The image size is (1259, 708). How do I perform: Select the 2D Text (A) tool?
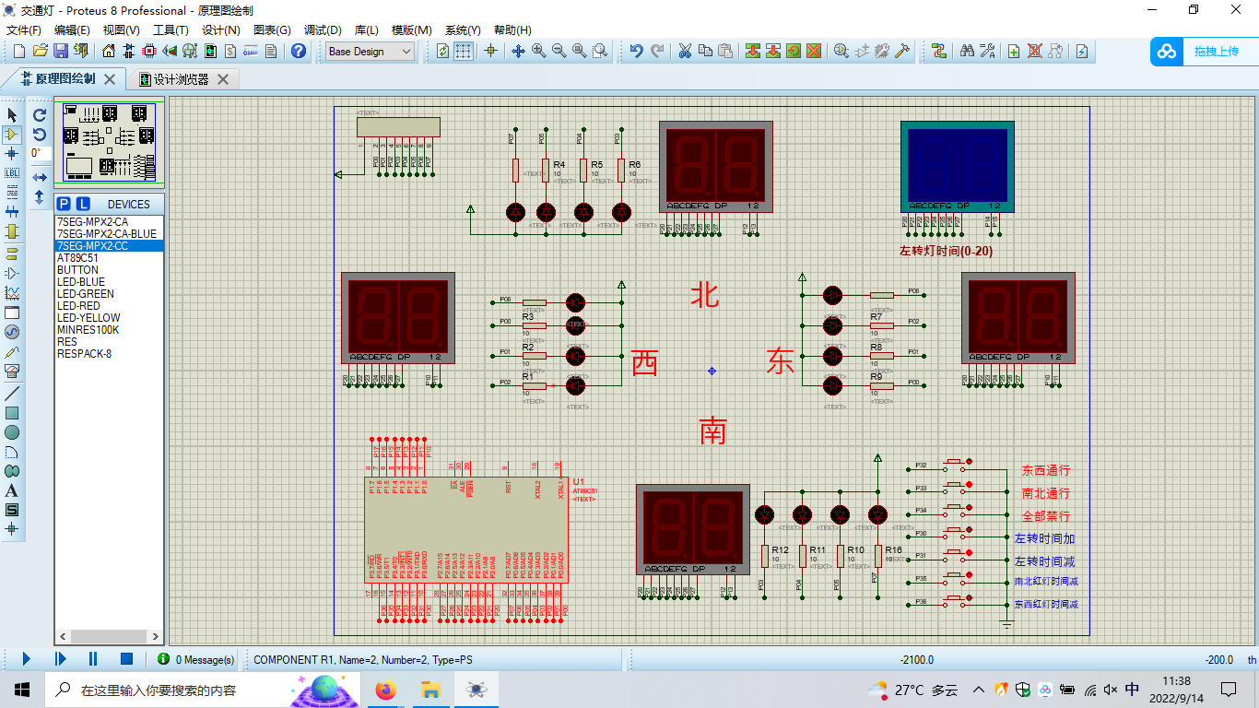[12, 490]
